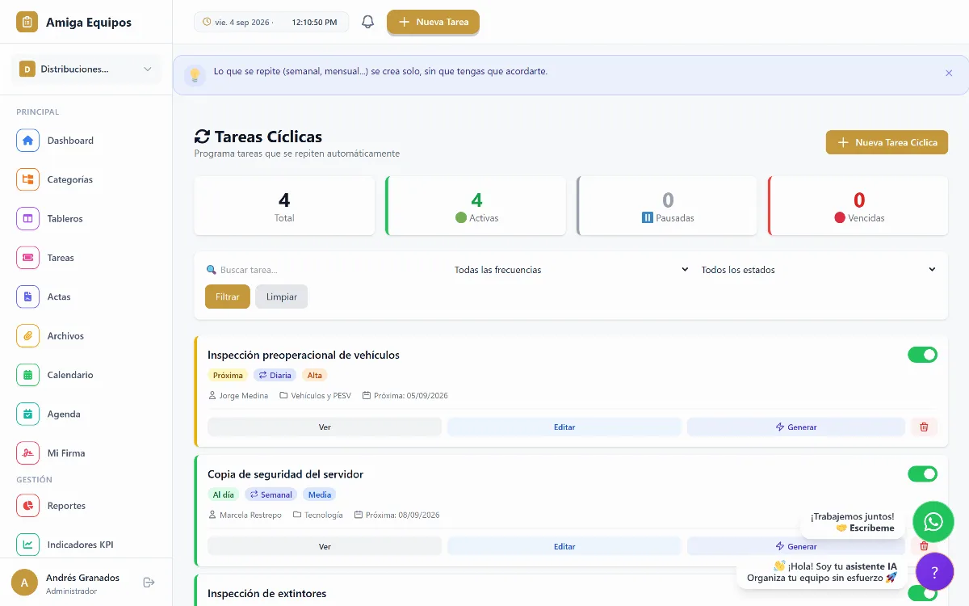This screenshot has height=606, width=969.
Task: Click the Filtrar button
Action: tap(228, 297)
